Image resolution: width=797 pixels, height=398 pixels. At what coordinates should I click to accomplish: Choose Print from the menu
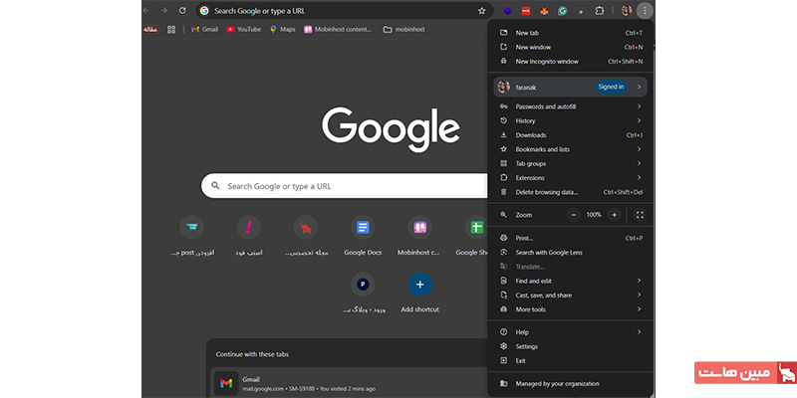click(570, 238)
